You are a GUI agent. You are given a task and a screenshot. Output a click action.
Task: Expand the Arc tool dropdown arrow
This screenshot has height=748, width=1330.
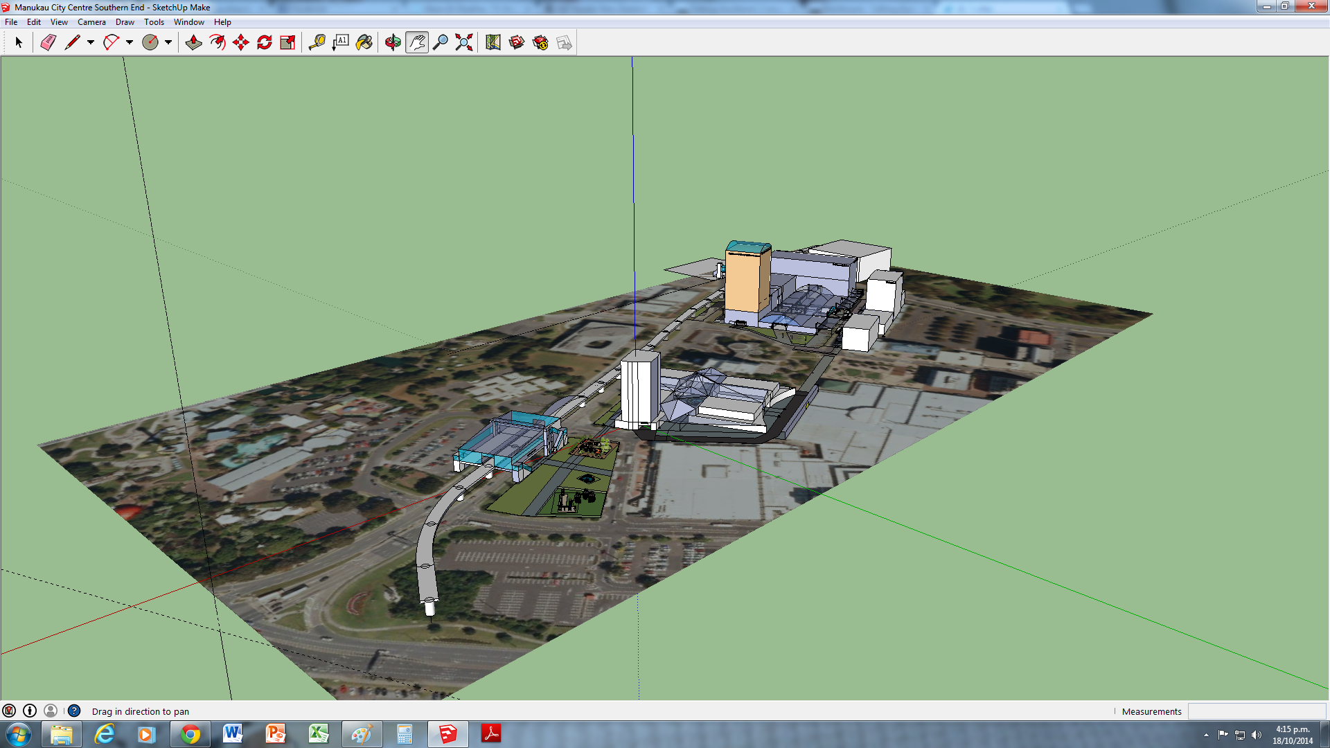(x=130, y=43)
